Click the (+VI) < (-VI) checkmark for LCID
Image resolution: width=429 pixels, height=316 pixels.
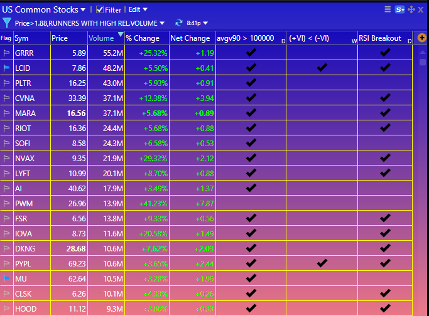tap(322, 67)
